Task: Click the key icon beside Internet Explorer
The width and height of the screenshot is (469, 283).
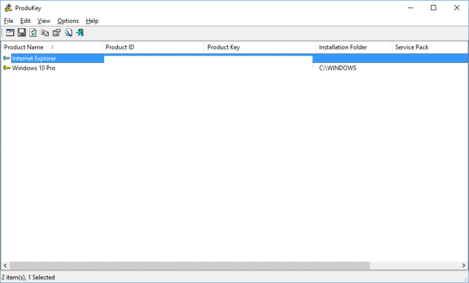Action: (x=7, y=58)
